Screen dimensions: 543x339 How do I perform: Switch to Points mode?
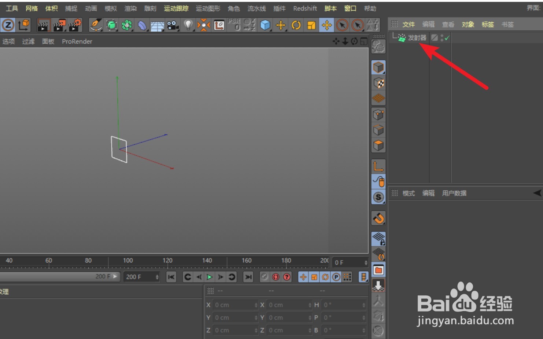point(378,115)
